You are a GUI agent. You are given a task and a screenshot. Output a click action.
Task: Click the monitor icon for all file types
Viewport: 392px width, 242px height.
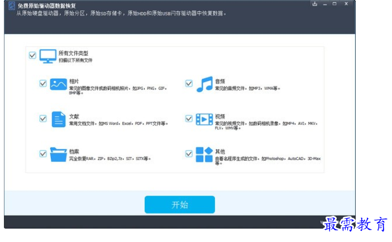coord(48,56)
